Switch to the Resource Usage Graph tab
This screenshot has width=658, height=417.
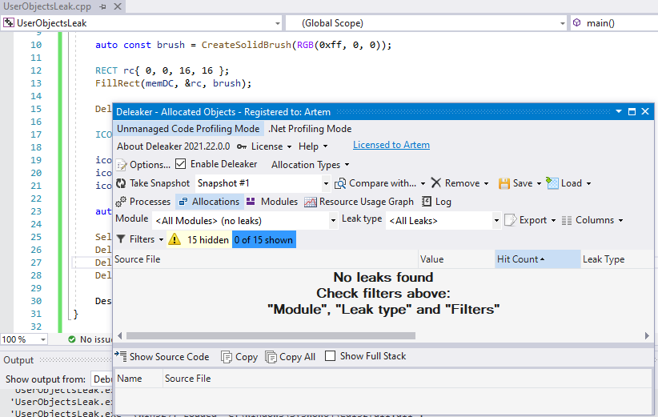[x=359, y=202]
